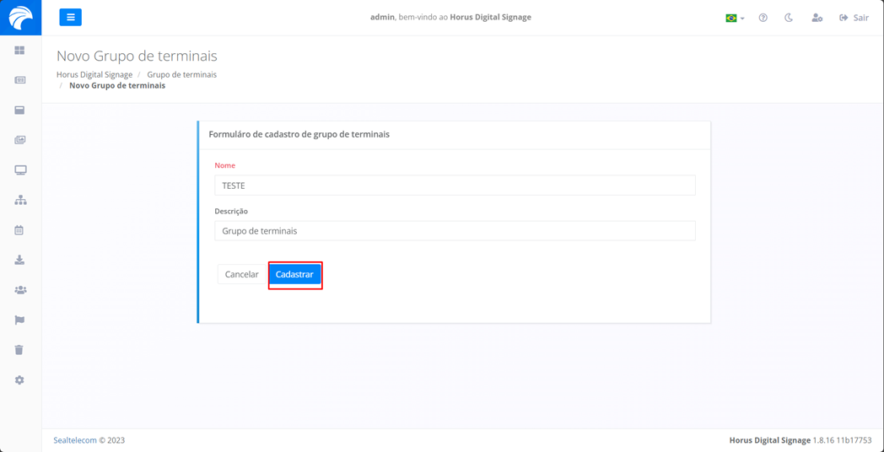Screen dimensions: 884x452
Task: Click the flag icon in sidebar
Action: [x=19, y=320]
